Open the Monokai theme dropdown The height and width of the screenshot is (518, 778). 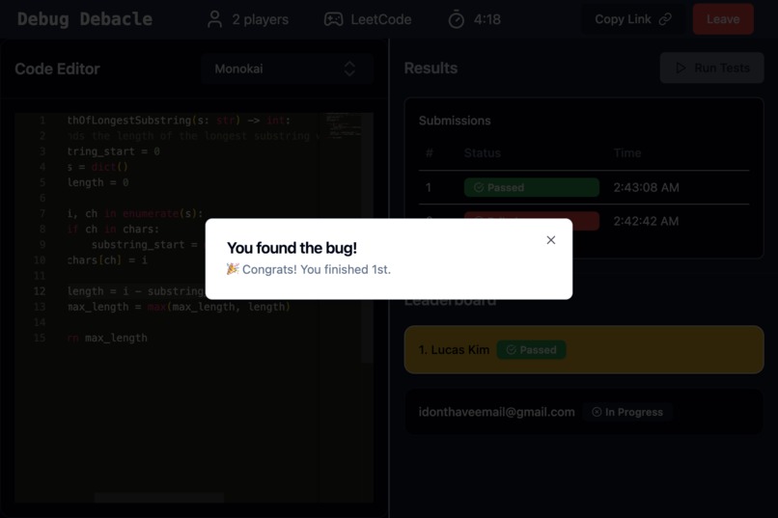287,68
